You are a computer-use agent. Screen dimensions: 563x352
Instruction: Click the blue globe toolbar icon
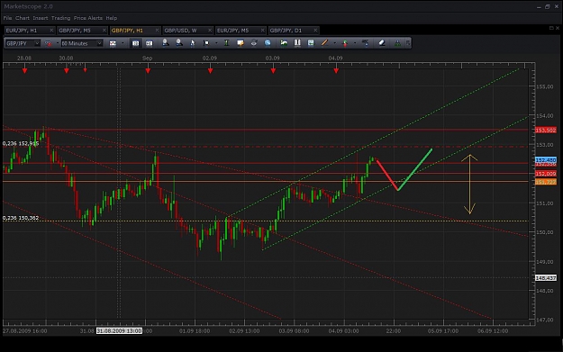(268, 43)
